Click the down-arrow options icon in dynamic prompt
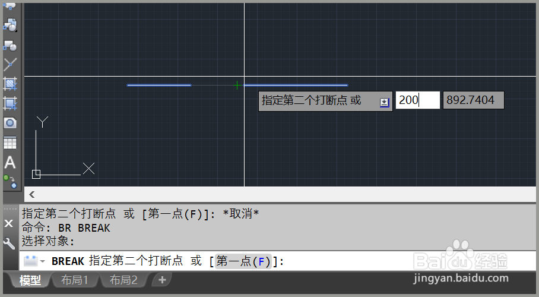The width and height of the screenshot is (539, 297). click(x=384, y=102)
